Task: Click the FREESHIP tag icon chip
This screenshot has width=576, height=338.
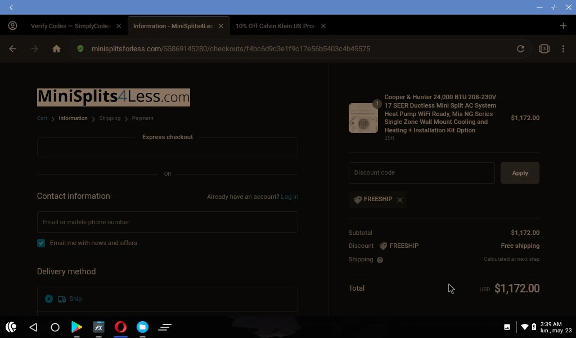Action: 357,199
